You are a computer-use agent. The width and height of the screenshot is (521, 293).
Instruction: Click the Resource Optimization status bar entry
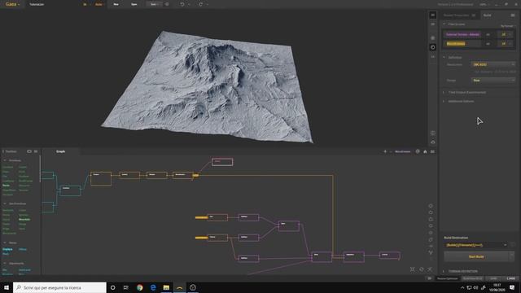[447, 278]
